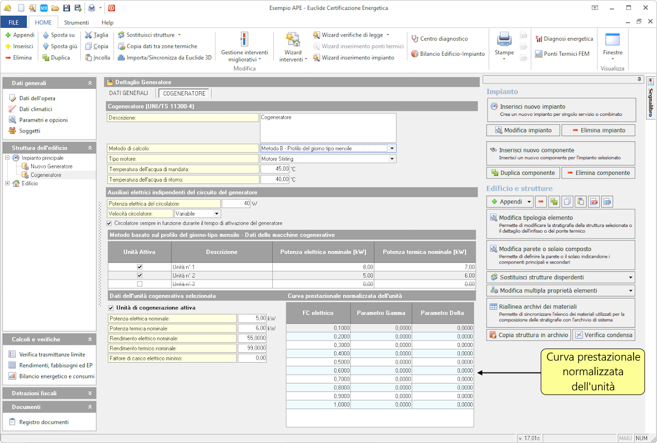Open the Metodo di calcolo dropdown
The width and height of the screenshot is (657, 443).
pyautogui.click(x=392, y=148)
